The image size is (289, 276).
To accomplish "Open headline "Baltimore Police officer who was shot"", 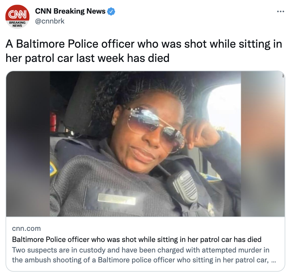I will coord(136,239).
